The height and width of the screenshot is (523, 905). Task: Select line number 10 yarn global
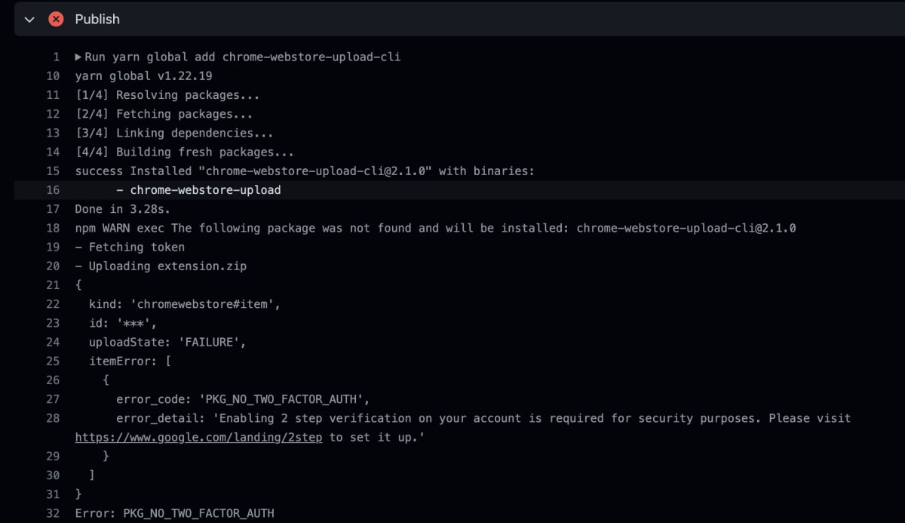(53, 76)
